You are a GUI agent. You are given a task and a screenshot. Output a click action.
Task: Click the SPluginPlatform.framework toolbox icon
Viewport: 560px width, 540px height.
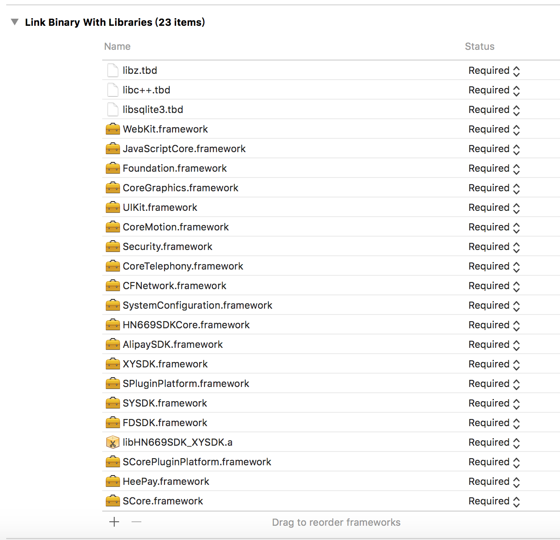tap(113, 383)
